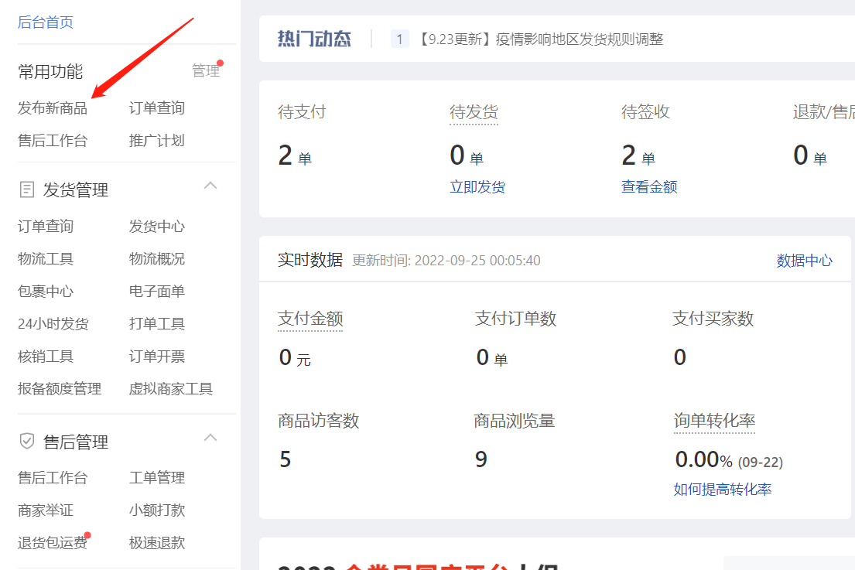Open 商家举证 menu item

pyautogui.click(x=46, y=510)
